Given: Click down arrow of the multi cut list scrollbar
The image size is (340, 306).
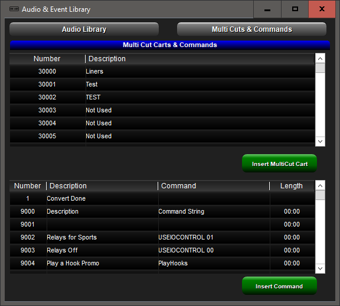Looking at the screenshot, I should click(320, 142).
